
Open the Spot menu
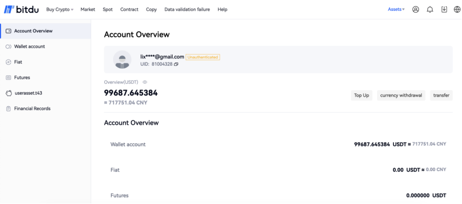[x=108, y=10]
